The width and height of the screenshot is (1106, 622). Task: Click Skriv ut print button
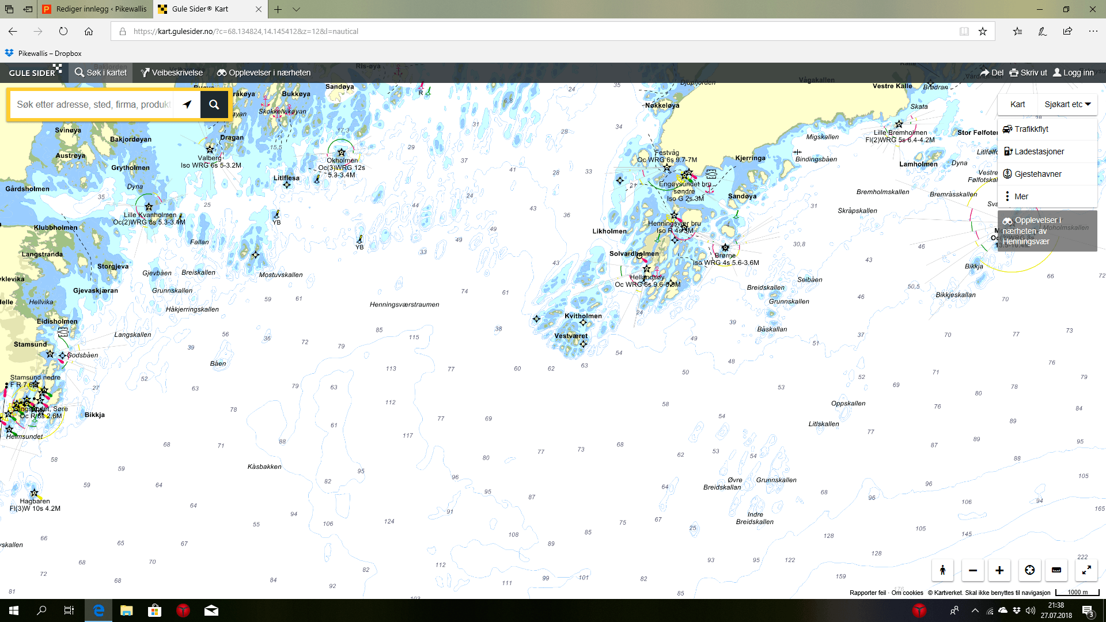(x=1028, y=73)
